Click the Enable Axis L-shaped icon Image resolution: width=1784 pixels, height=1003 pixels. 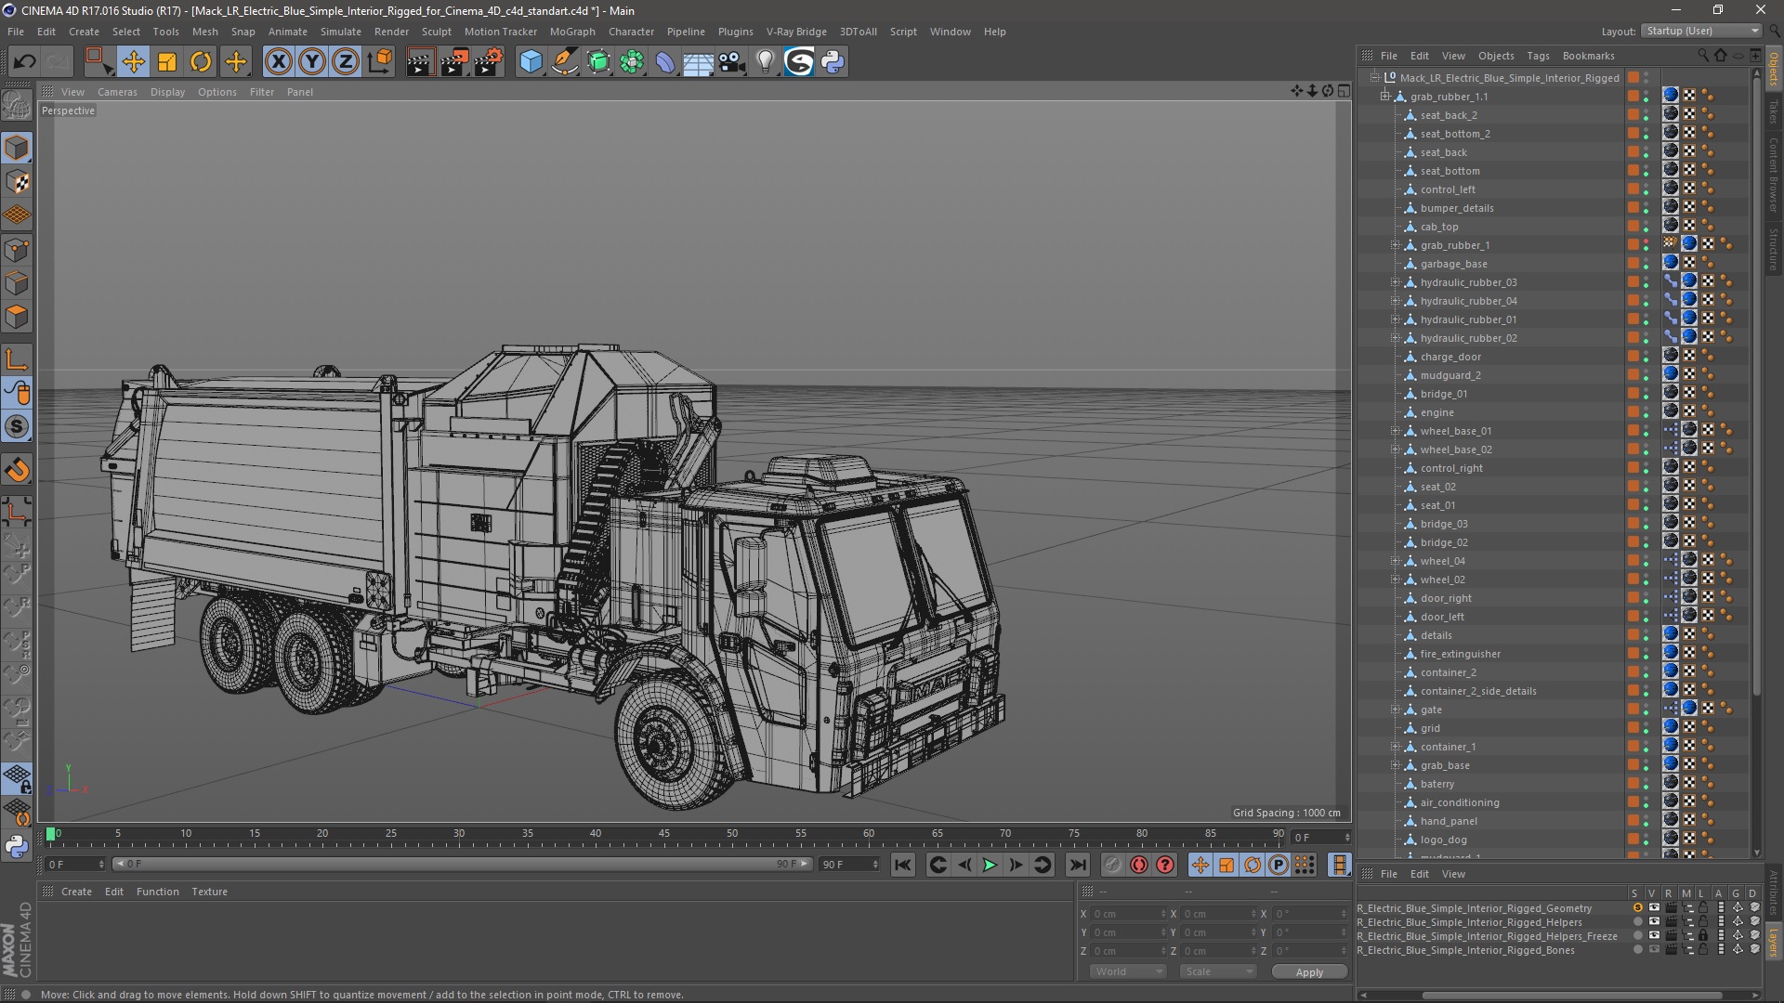pyautogui.click(x=17, y=359)
